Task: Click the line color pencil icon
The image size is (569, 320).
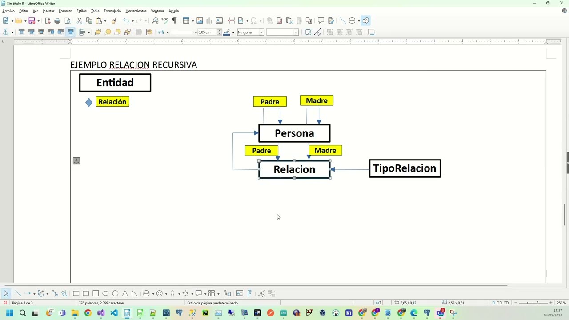Action: coord(226,32)
